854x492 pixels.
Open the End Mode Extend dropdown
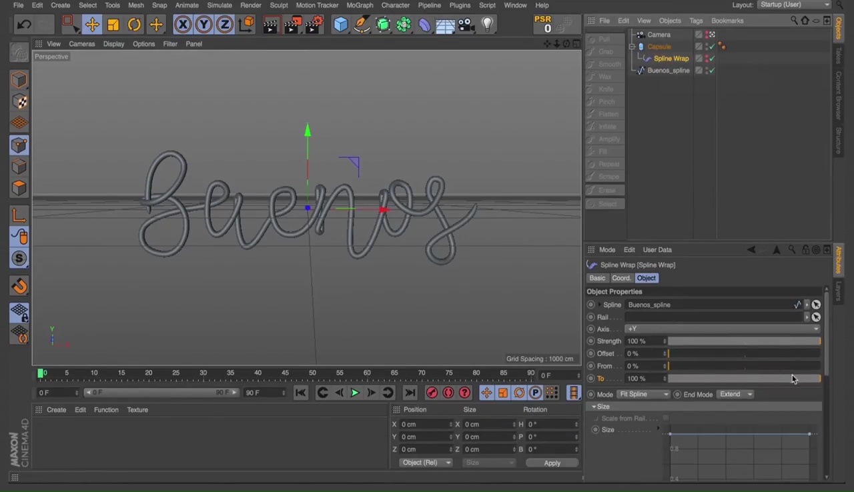click(x=735, y=394)
